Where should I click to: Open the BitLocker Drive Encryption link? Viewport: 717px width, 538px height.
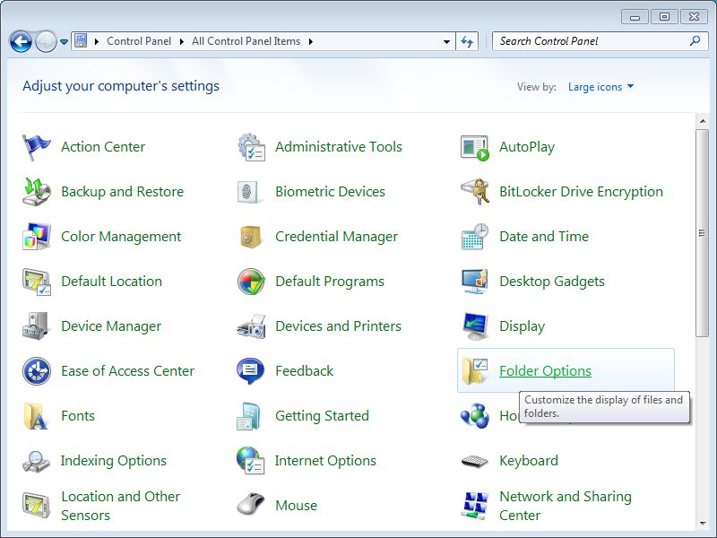pos(581,192)
